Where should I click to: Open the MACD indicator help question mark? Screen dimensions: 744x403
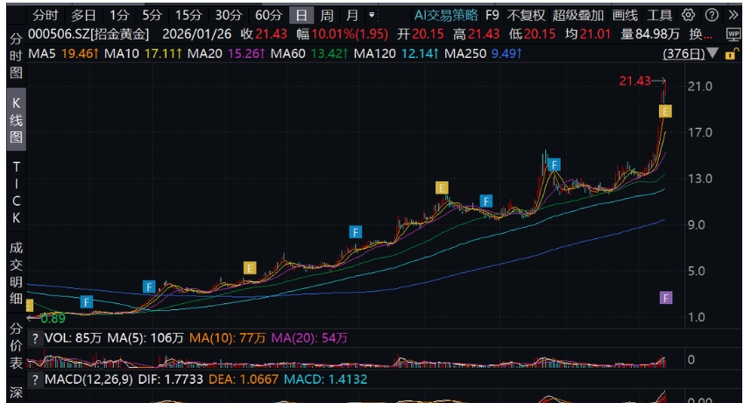(x=35, y=379)
